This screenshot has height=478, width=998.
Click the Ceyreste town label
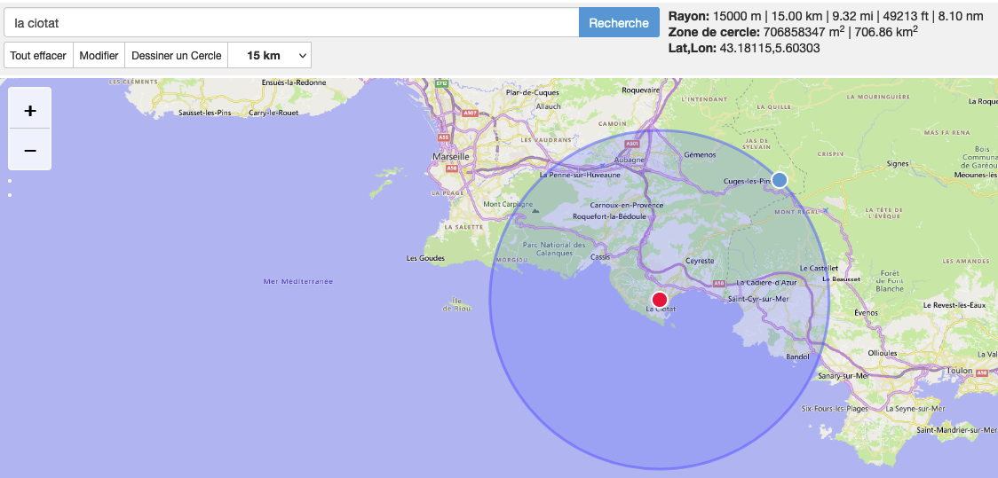pos(701,261)
